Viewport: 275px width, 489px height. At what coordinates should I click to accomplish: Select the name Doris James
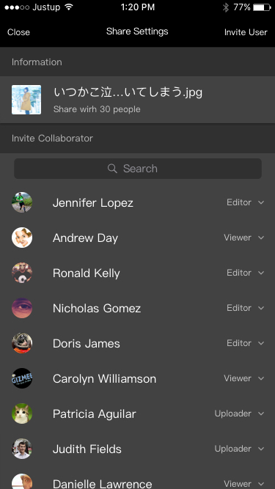coord(87,344)
